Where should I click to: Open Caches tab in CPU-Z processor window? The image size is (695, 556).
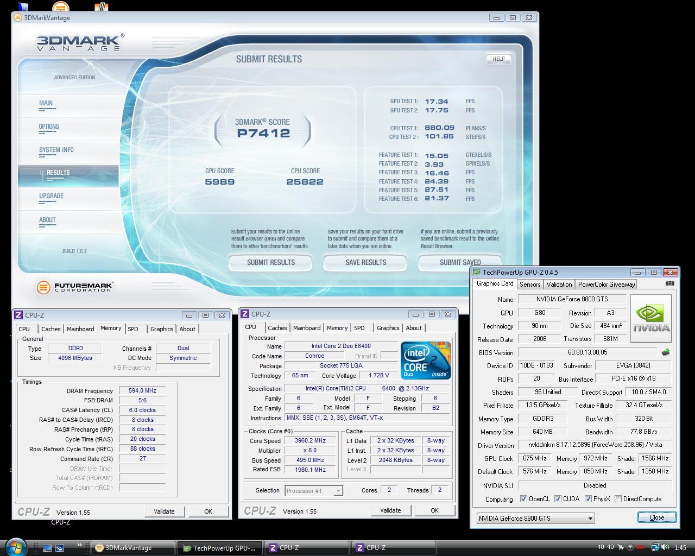click(x=277, y=328)
